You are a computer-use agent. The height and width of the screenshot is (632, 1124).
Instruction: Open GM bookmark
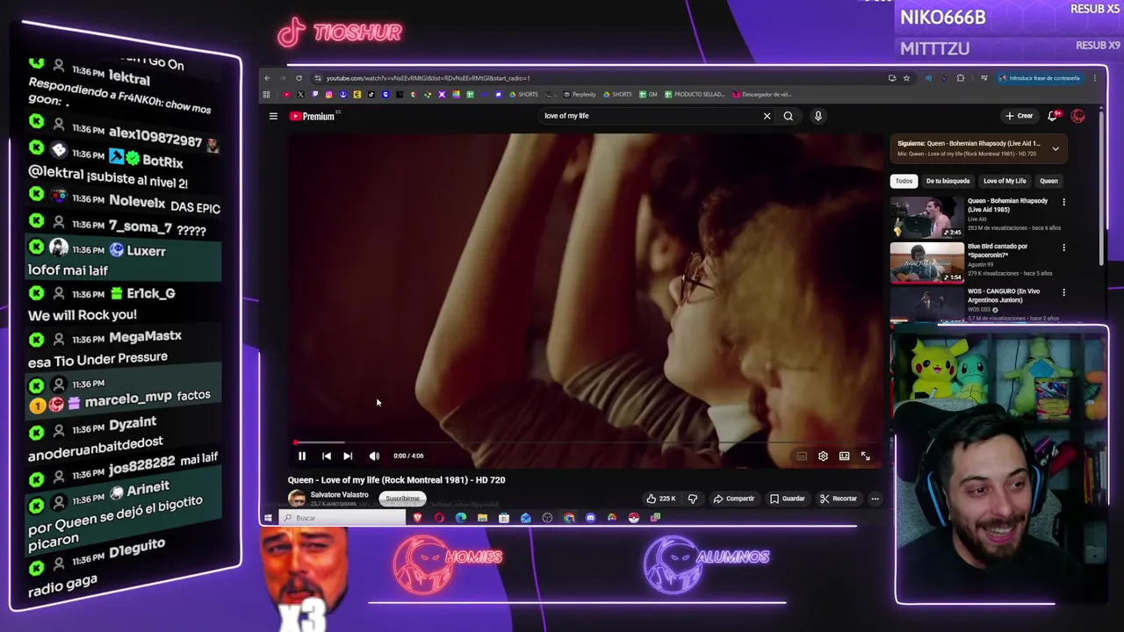click(649, 95)
